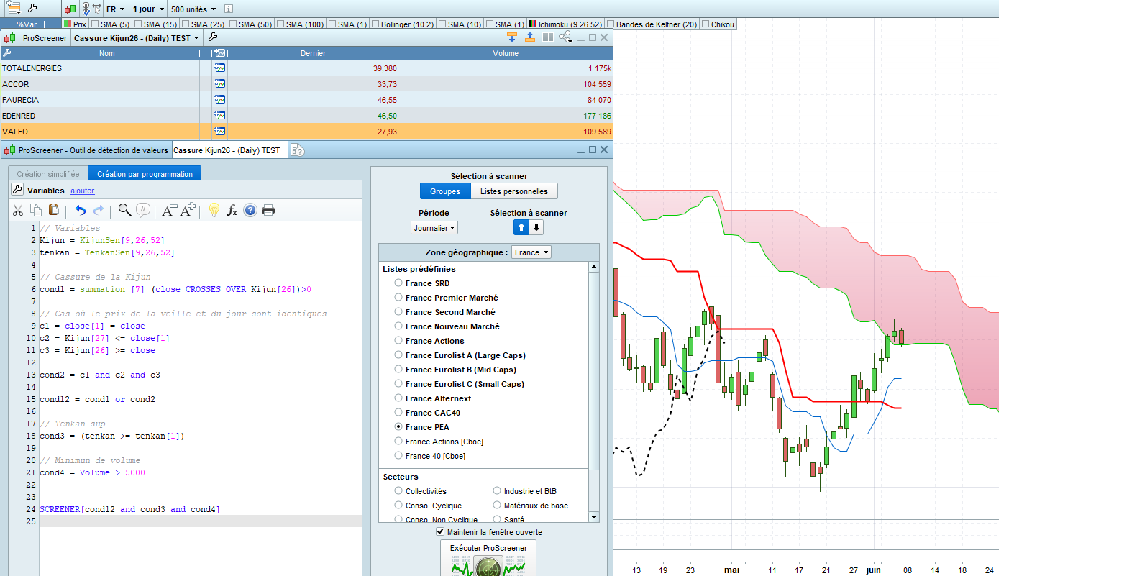Viewport: 1137px width, 576px height.
Task: Enable the SMA (50) indicator checkbox
Action: [x=234, y=24]
